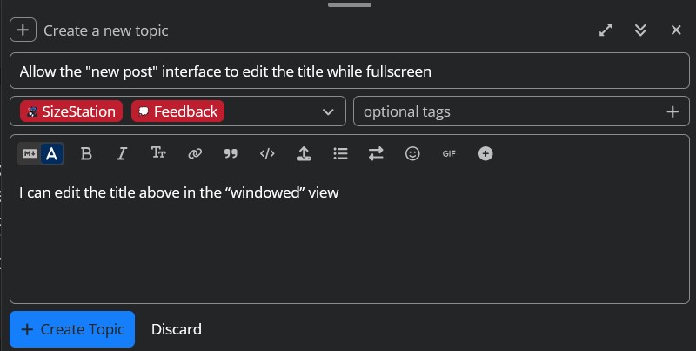Toggle text direction
Viewport: 696px width, 351px height.
click(x=376, y=154)
